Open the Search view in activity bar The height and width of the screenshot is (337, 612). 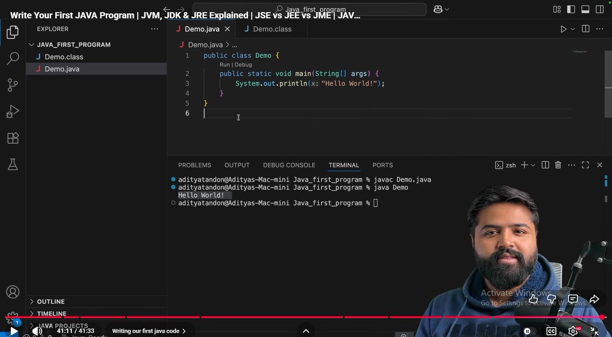click(x=13, y=59)
